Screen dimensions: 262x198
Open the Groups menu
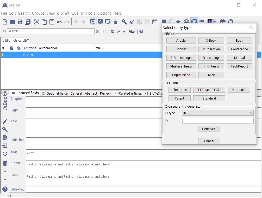(38, 13)
